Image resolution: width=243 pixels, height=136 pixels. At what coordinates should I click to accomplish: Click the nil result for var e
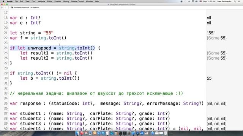(x=209, y=23)
